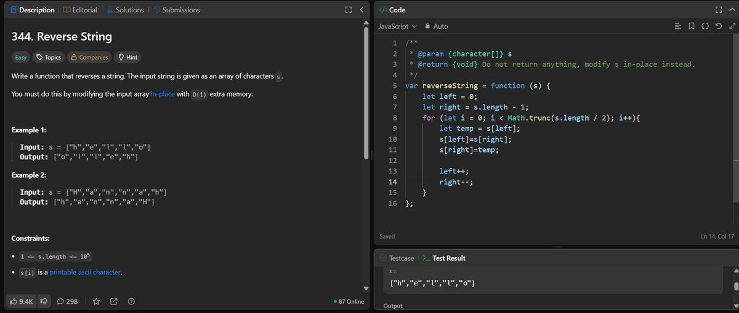Switch to the Editorial tab
739x313 pixels.
[79, 10]
